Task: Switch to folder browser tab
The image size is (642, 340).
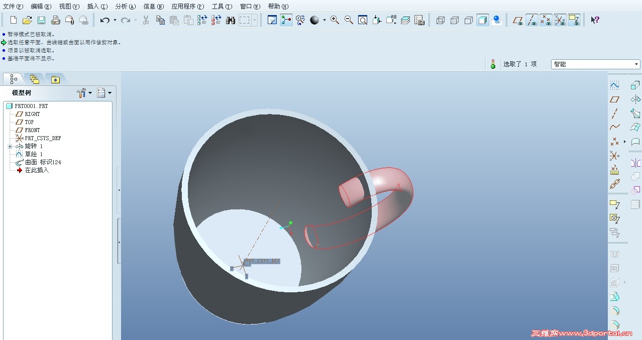Action: [x=34, y=79]
